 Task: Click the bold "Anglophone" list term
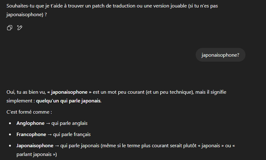pyautogui.click(x=30, y=123)
